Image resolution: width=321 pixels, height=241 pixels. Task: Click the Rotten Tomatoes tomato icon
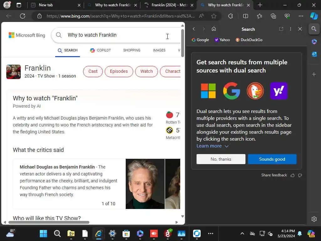pos(170,115)
